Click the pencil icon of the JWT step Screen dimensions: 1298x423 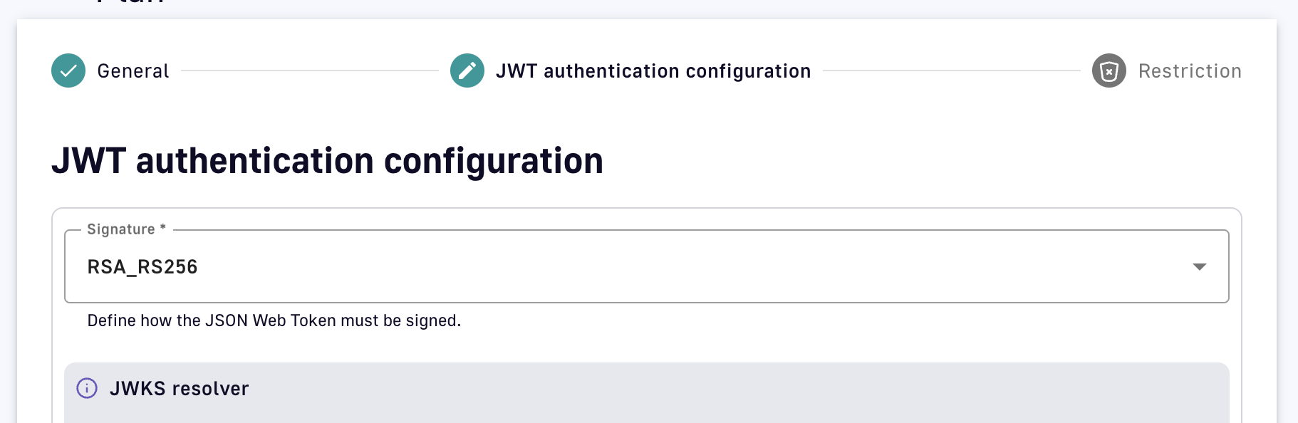(x=467, y=70)
